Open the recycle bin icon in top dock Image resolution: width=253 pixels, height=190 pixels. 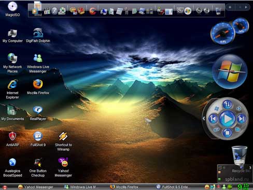[218, 11]
